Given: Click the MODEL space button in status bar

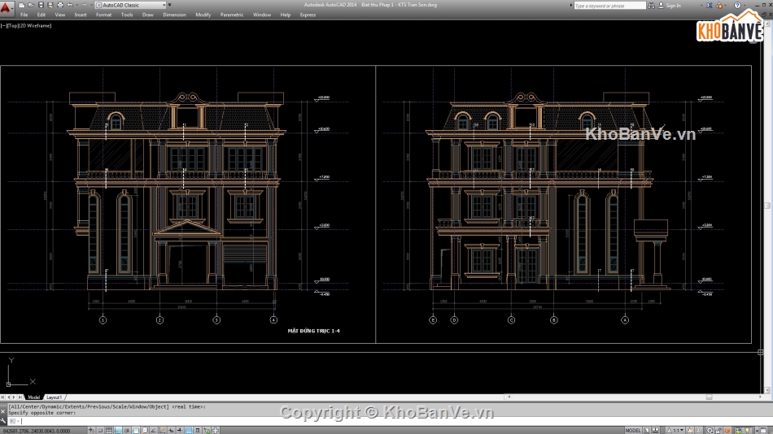Looking at the screenshot, I should [632, 431].
